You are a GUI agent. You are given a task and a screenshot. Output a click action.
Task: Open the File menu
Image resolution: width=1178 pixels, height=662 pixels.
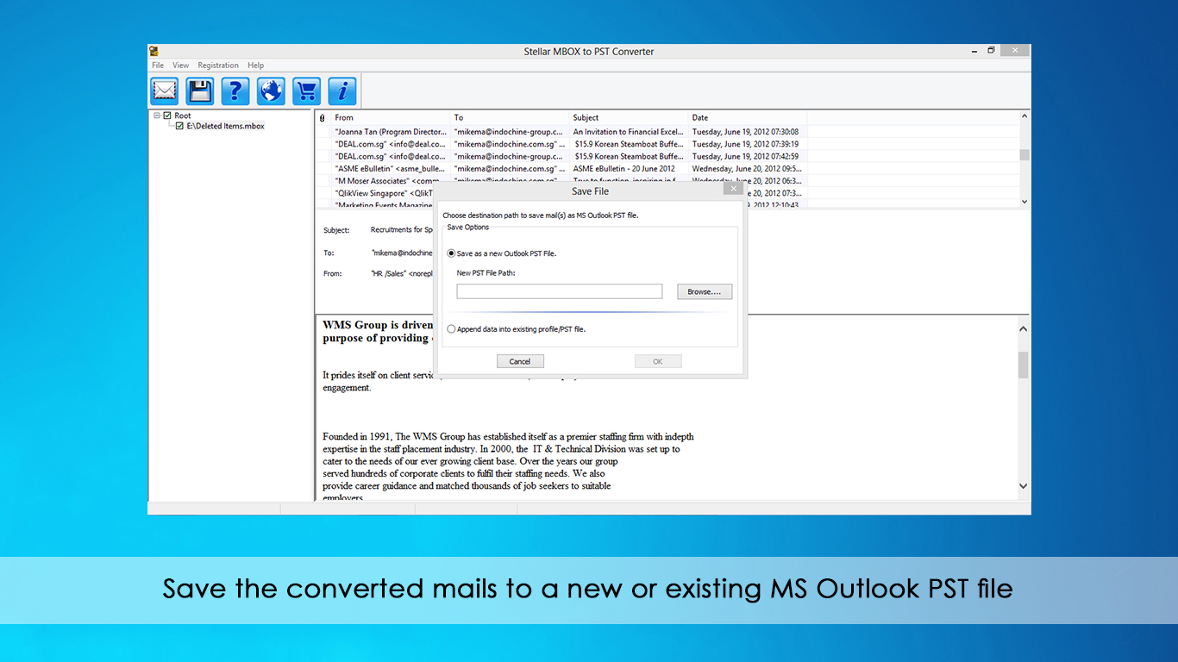[x=158, y=65]
